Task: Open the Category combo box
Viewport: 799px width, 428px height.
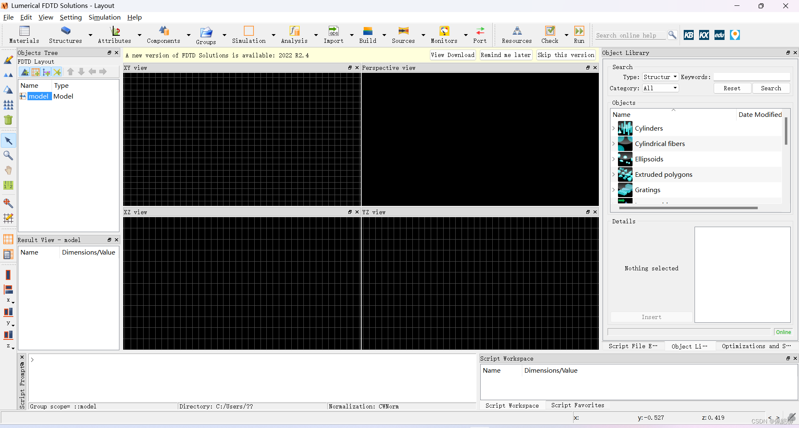Action: (660, 88)
